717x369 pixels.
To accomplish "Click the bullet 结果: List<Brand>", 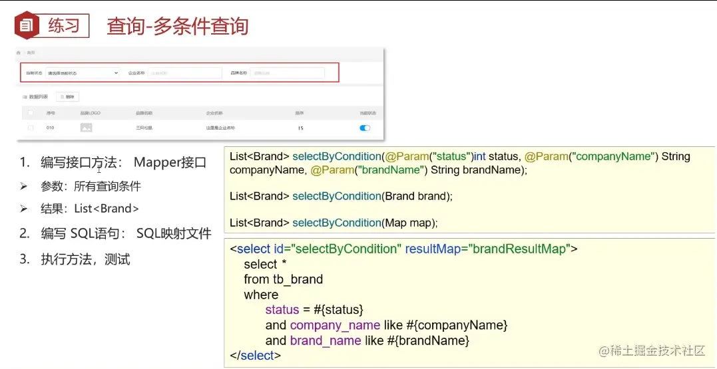I will (x=90, y=209).
